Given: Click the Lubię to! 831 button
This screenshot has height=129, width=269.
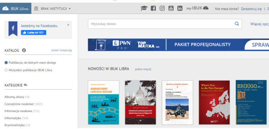Looking at the screenshot, I should [x=34, y=33].
